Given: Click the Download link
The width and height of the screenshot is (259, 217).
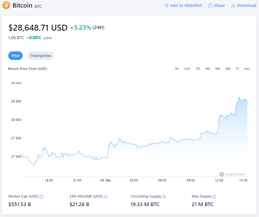Looking at the screenshot, I should (243, 6).
